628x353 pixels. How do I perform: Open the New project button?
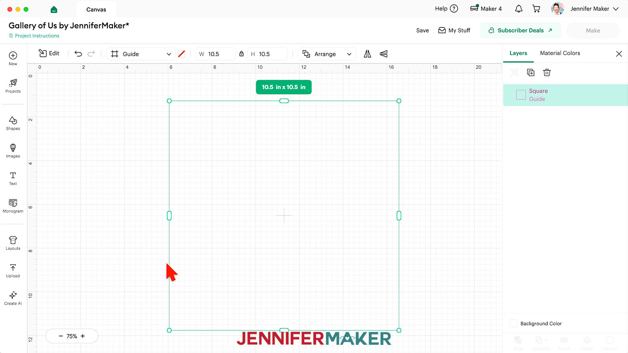click(x=13, y=58)
